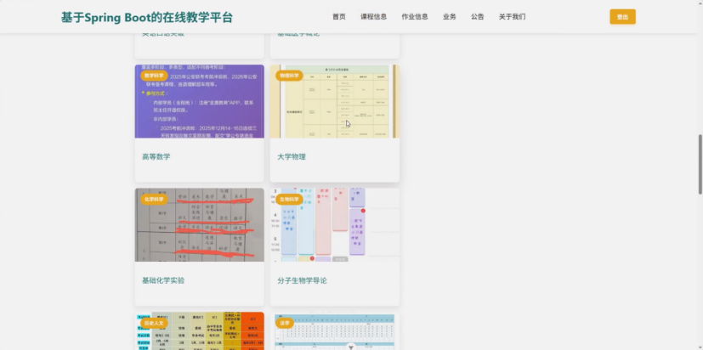Select the 化学科学 category tag

(x=154, y=200)
